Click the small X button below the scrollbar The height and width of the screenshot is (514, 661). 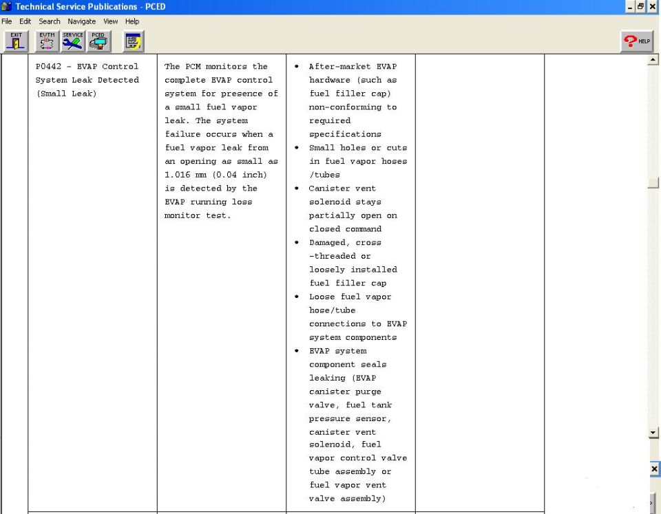point(654,469)
